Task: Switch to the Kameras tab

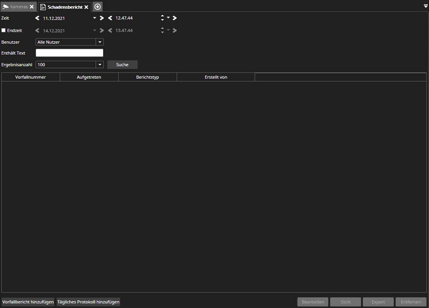Action: tap(17, 7)
